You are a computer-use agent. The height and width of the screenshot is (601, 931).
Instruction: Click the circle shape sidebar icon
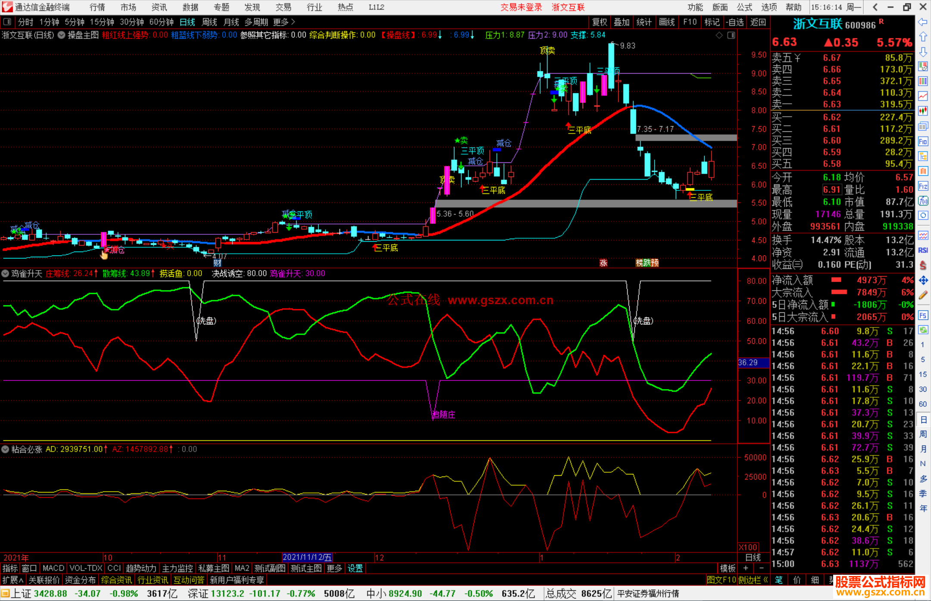[923, 215]
